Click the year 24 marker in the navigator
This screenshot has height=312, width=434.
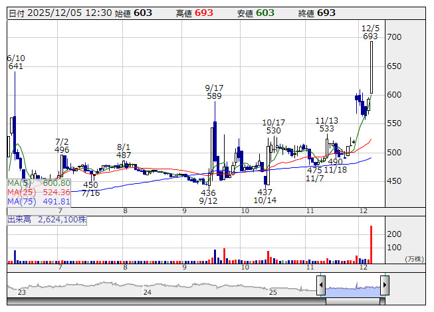[147, 292]
